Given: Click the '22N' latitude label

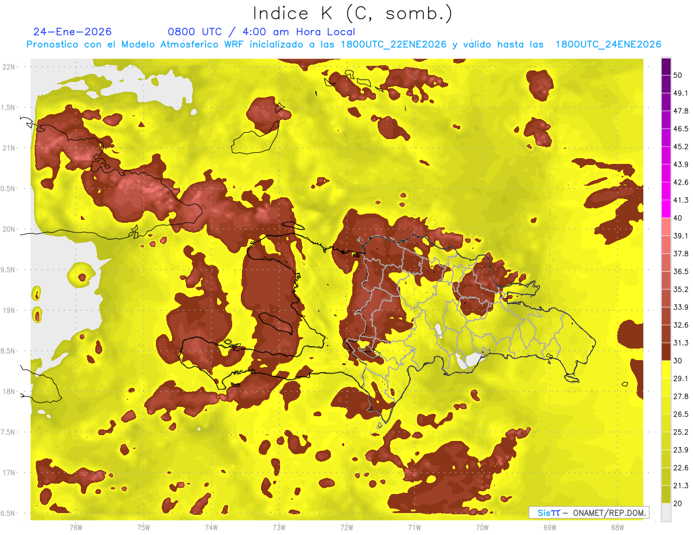Looking at the screenshot, I should [10, 67].
